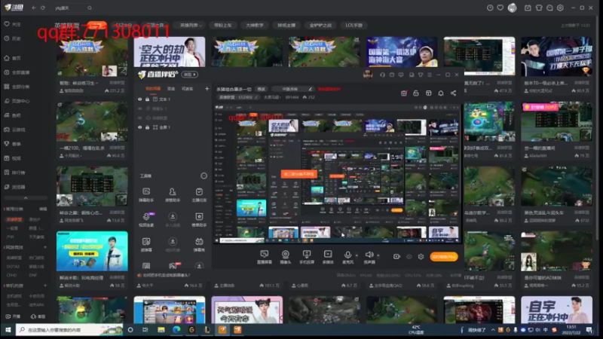
Task: Click the notification bell in 直播伴侣
Action: click(441, 93)
